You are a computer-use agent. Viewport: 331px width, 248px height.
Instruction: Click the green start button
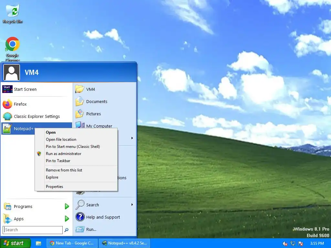(x=15, y=243)
